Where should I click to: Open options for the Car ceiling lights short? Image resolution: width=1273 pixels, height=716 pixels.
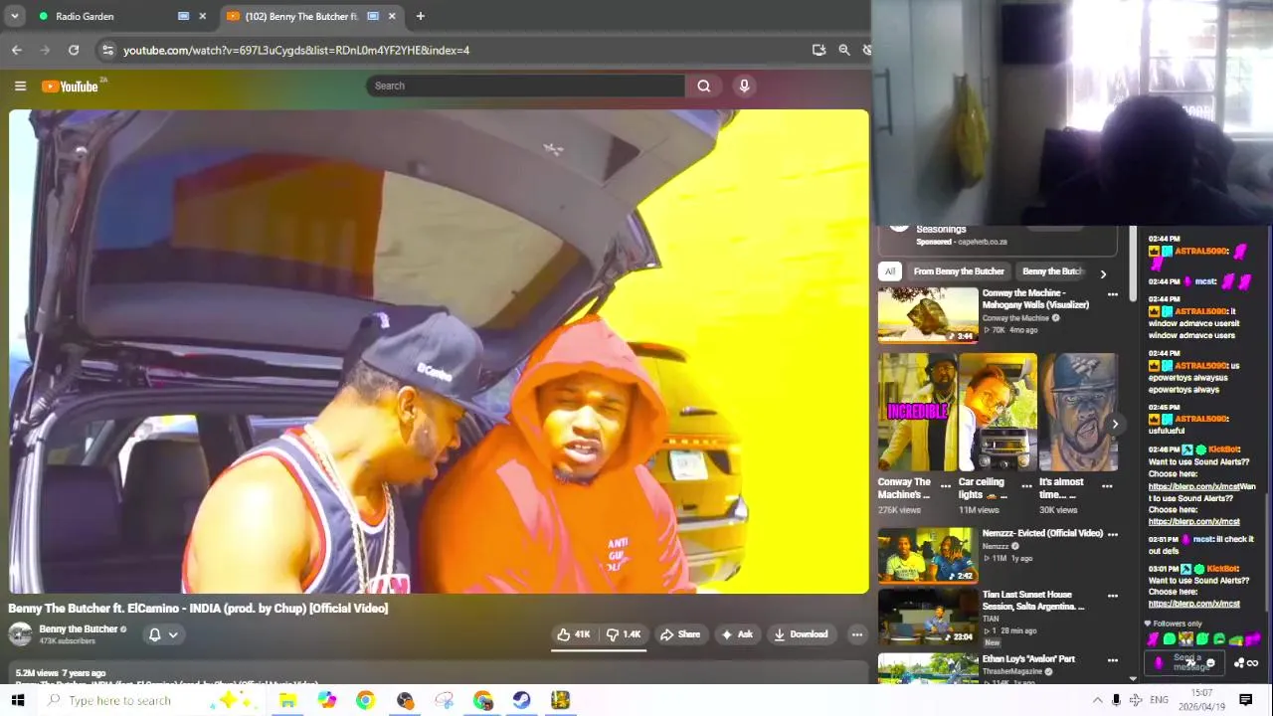click(1027, 487)
